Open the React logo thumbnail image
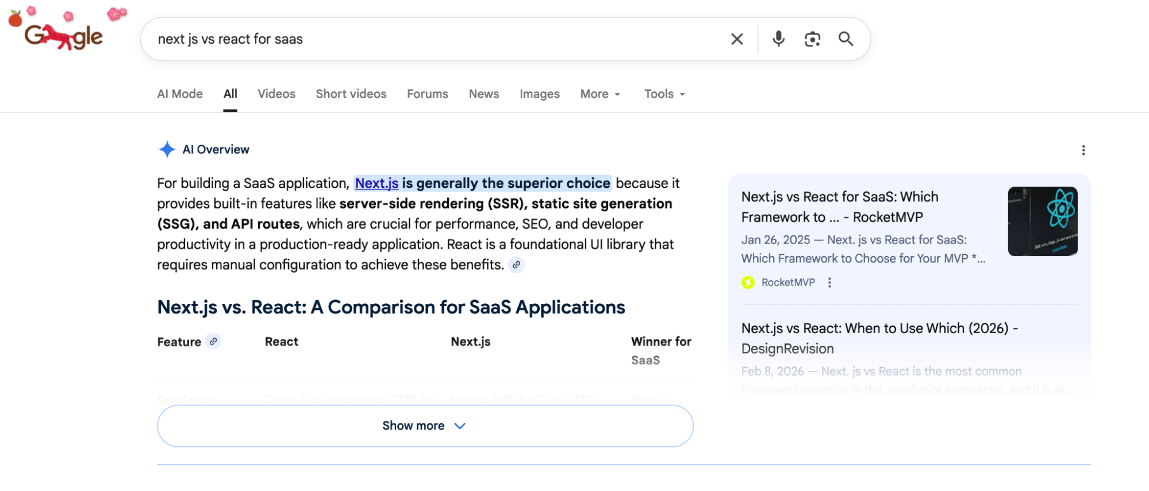The height and width of the screenshot is (491, 1149). pyautogui.click(x=1043, y=221)
